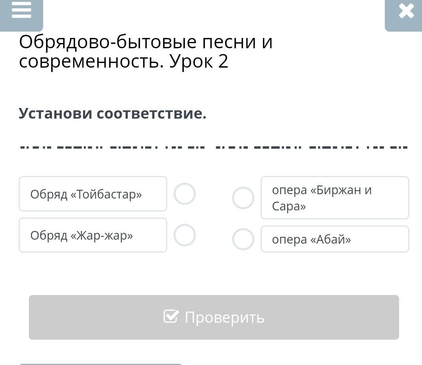Select the connector circle beside Обряд «Жар-жар»
422x365 pixels.
[x=185, y=235]
